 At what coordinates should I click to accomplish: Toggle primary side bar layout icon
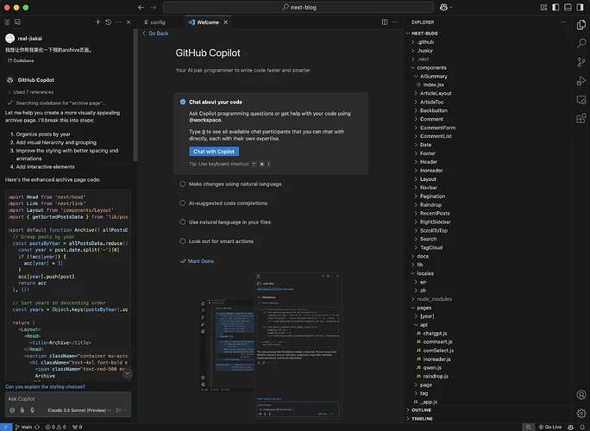pyautogui.click(x=555, y=7)
